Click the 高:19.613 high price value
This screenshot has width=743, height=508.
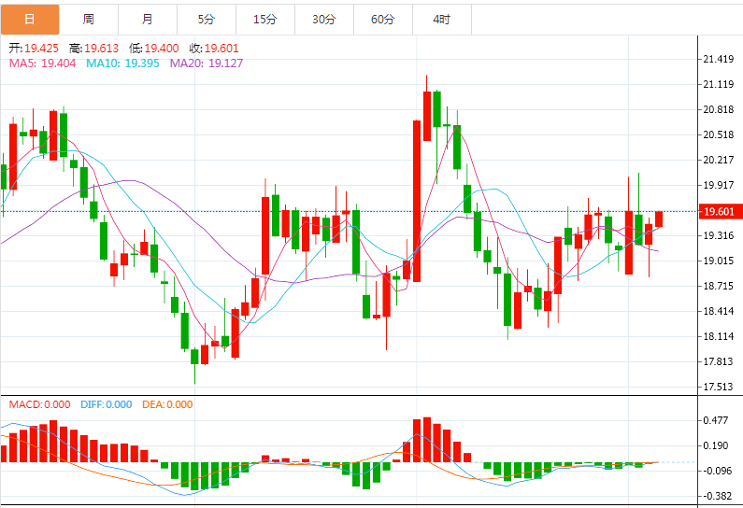point(93,49)
